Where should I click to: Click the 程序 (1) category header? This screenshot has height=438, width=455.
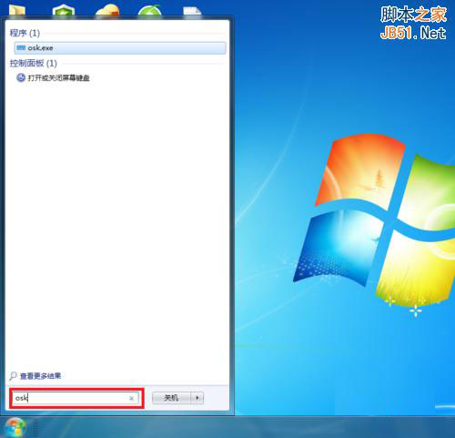pyautogui.click(x=25, y=33)
